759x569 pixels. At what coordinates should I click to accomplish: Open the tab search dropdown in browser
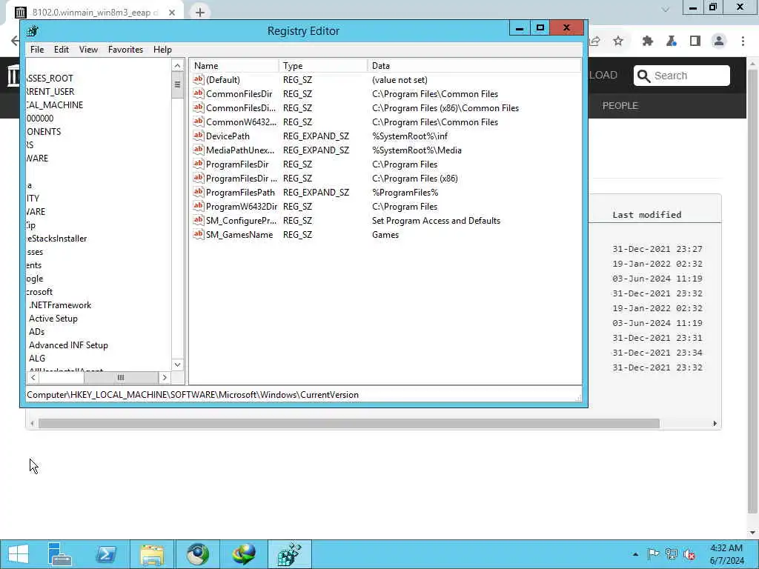click(x=666, y=9)
